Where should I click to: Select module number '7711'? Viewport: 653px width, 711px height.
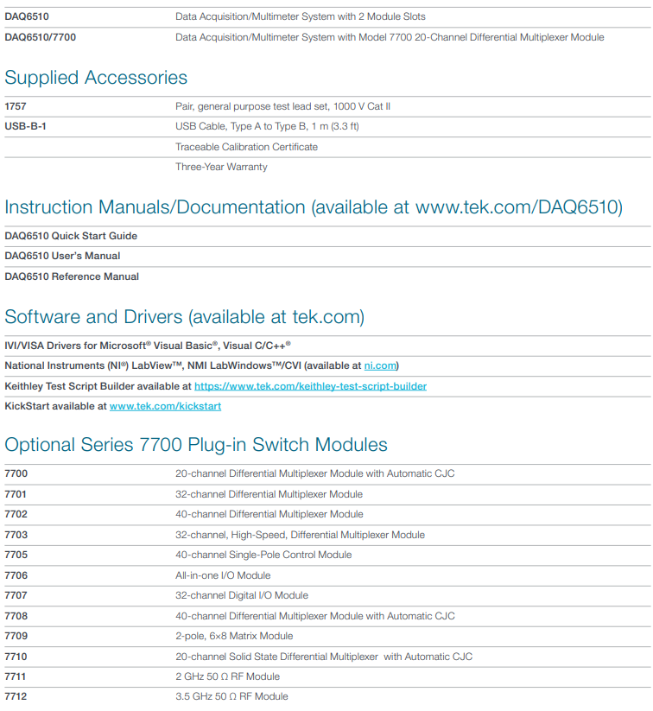(x=16, y=676)
